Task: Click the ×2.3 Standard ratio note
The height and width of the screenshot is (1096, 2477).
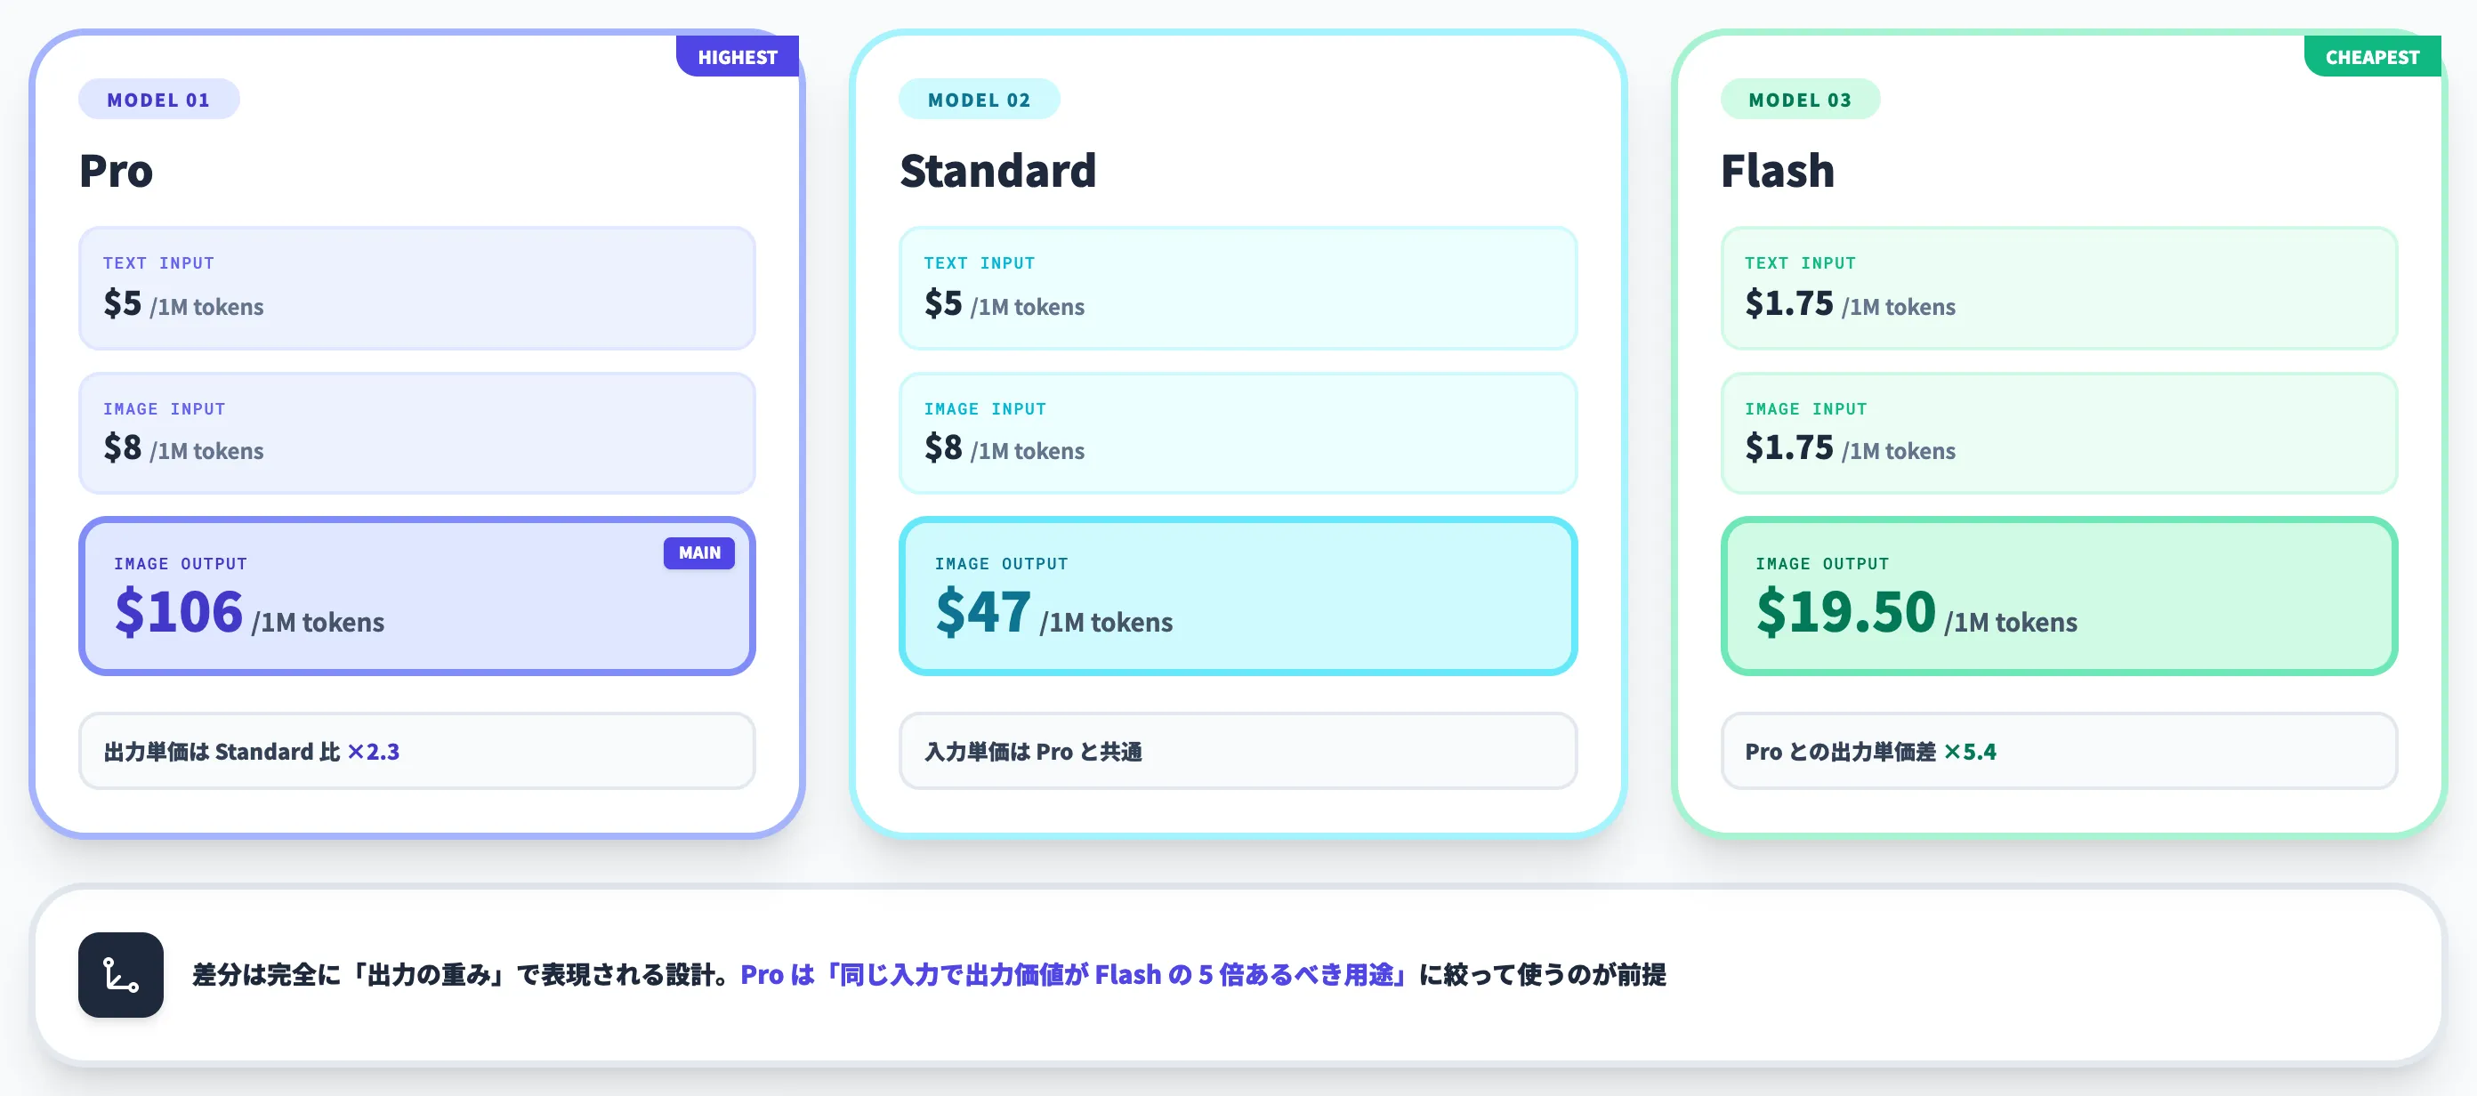Action: (x=417, y=751)
